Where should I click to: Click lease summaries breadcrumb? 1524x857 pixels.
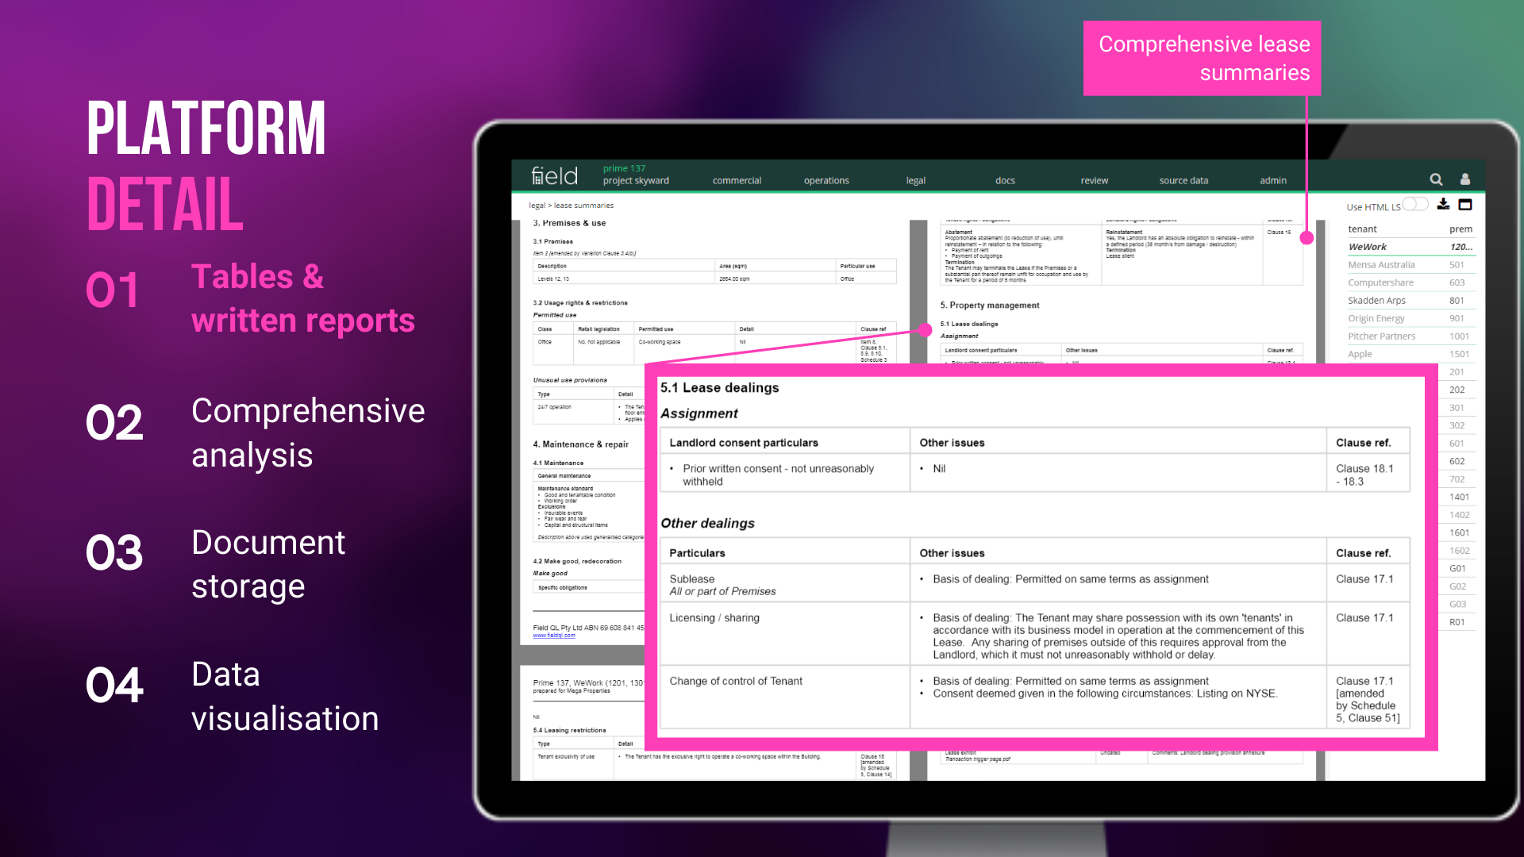tap(583, 206)
